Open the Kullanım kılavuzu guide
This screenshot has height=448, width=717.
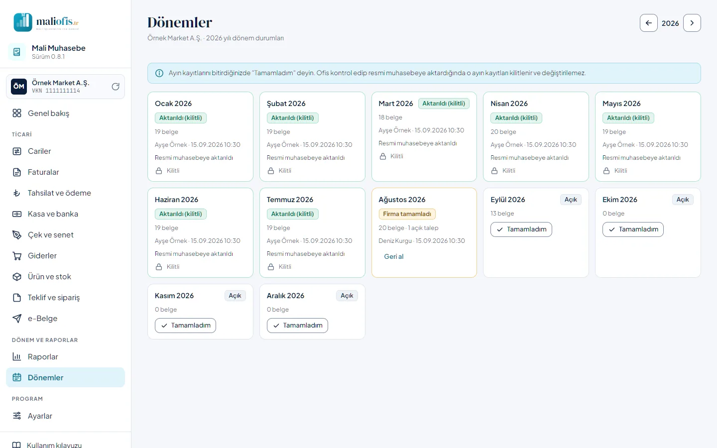pos(65,445)
